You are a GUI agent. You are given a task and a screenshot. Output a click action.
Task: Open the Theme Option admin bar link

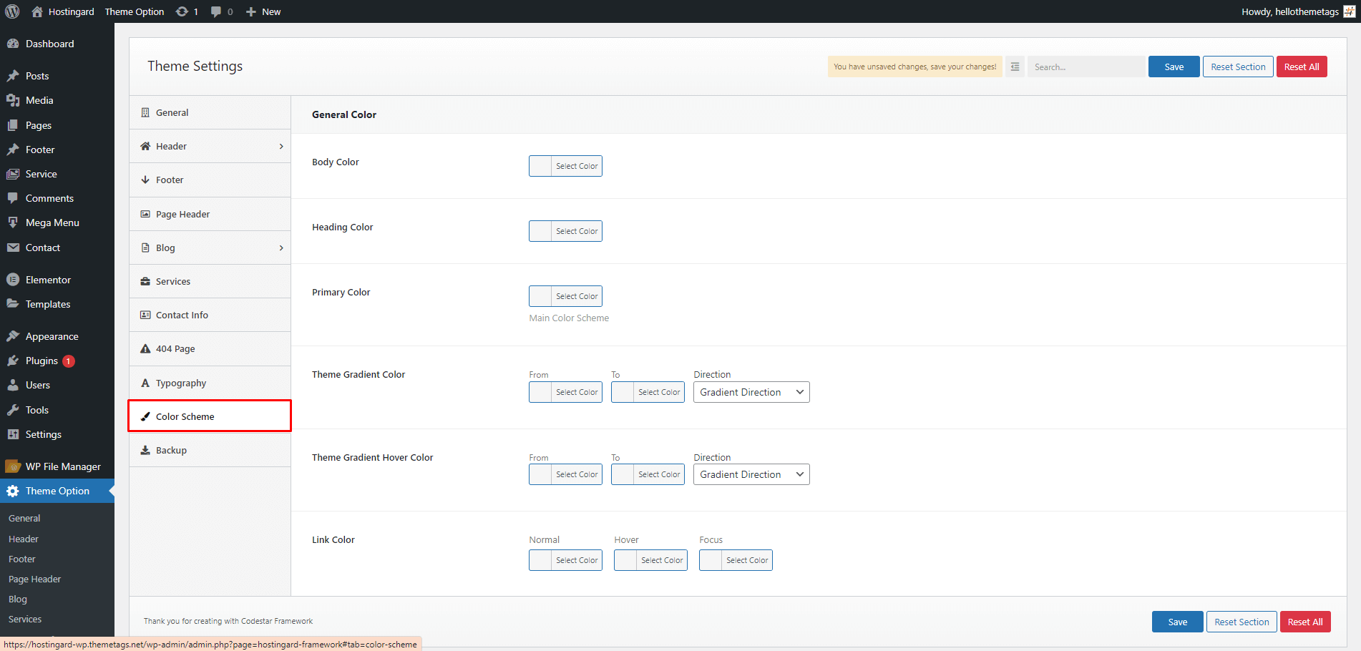tap(135, 11)
